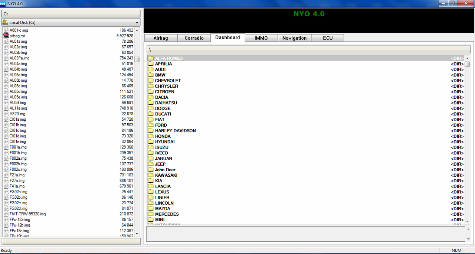Click the NUM indicator in status bar
The image size is (475, 254).
456,251
